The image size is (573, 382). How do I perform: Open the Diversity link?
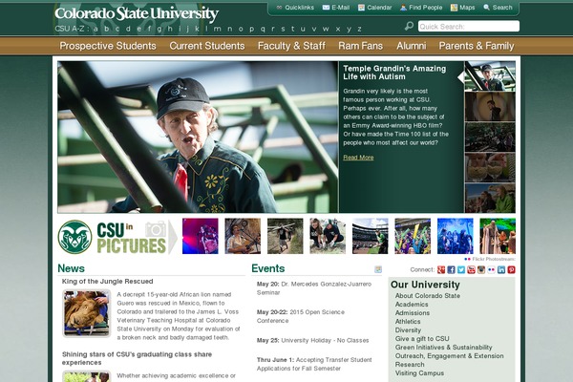pyautogui.click(x=408, y=330)
